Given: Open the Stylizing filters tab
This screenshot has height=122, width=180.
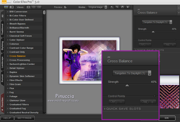Looking at the screenshot, I should (x=2, y=46).
